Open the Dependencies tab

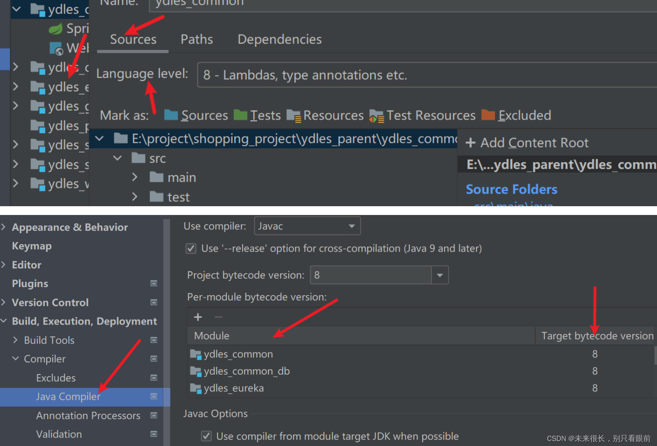coord(279,39)
